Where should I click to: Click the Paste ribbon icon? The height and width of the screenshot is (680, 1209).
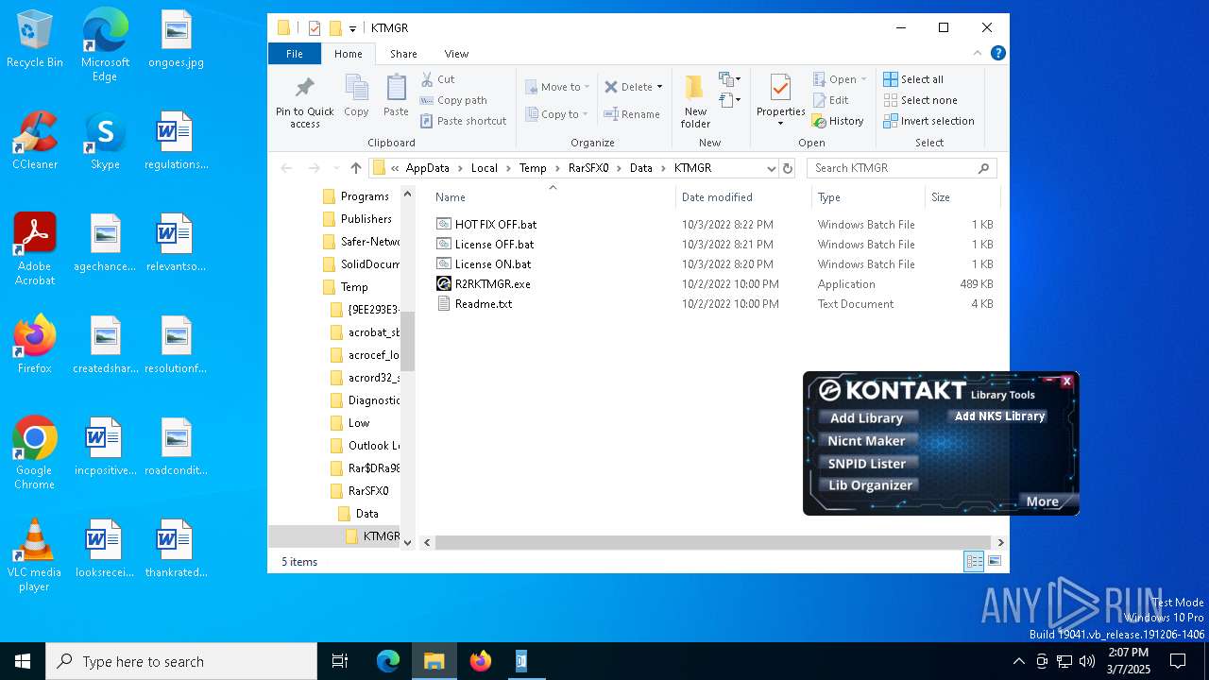coord(396,96)
